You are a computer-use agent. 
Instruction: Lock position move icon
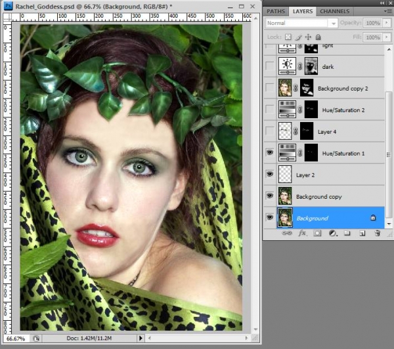click(308, 37)
